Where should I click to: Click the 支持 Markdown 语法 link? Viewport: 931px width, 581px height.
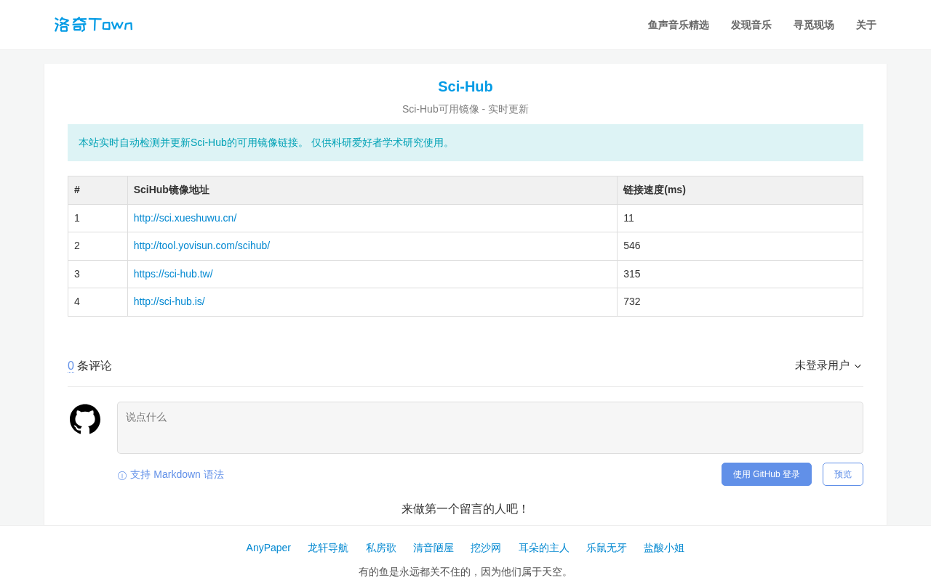177,474
